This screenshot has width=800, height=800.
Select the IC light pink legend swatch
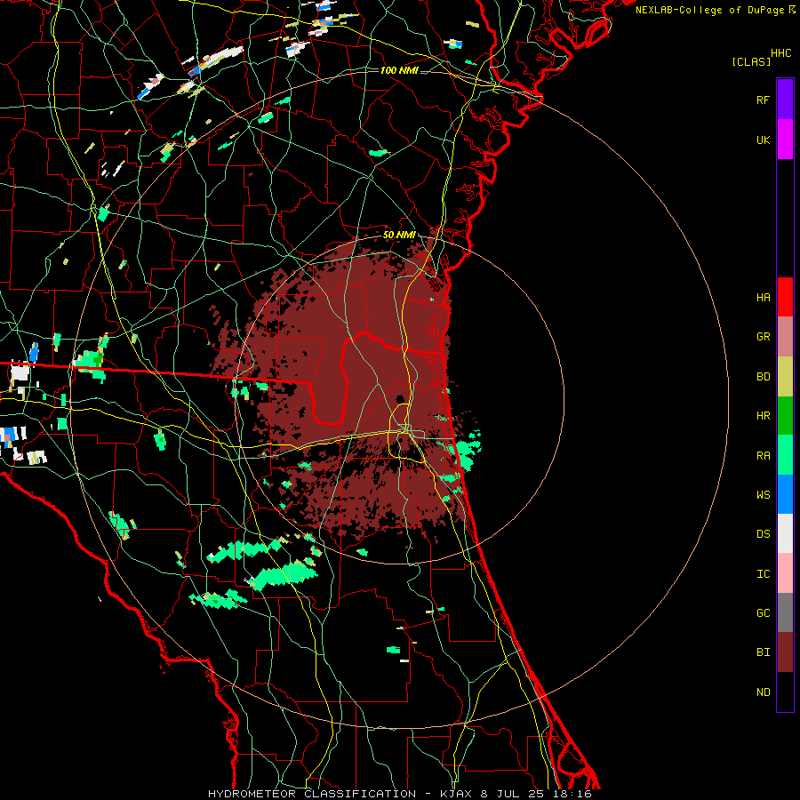(x=785, y=573)
